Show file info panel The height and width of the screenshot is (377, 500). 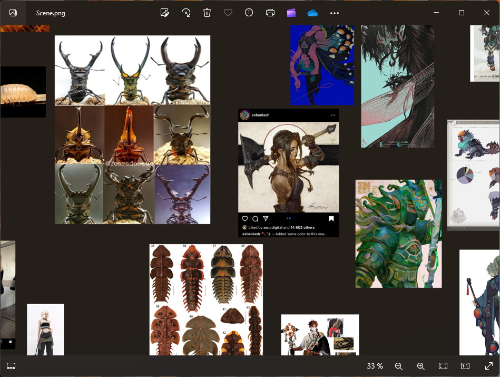tap(249, 13)
